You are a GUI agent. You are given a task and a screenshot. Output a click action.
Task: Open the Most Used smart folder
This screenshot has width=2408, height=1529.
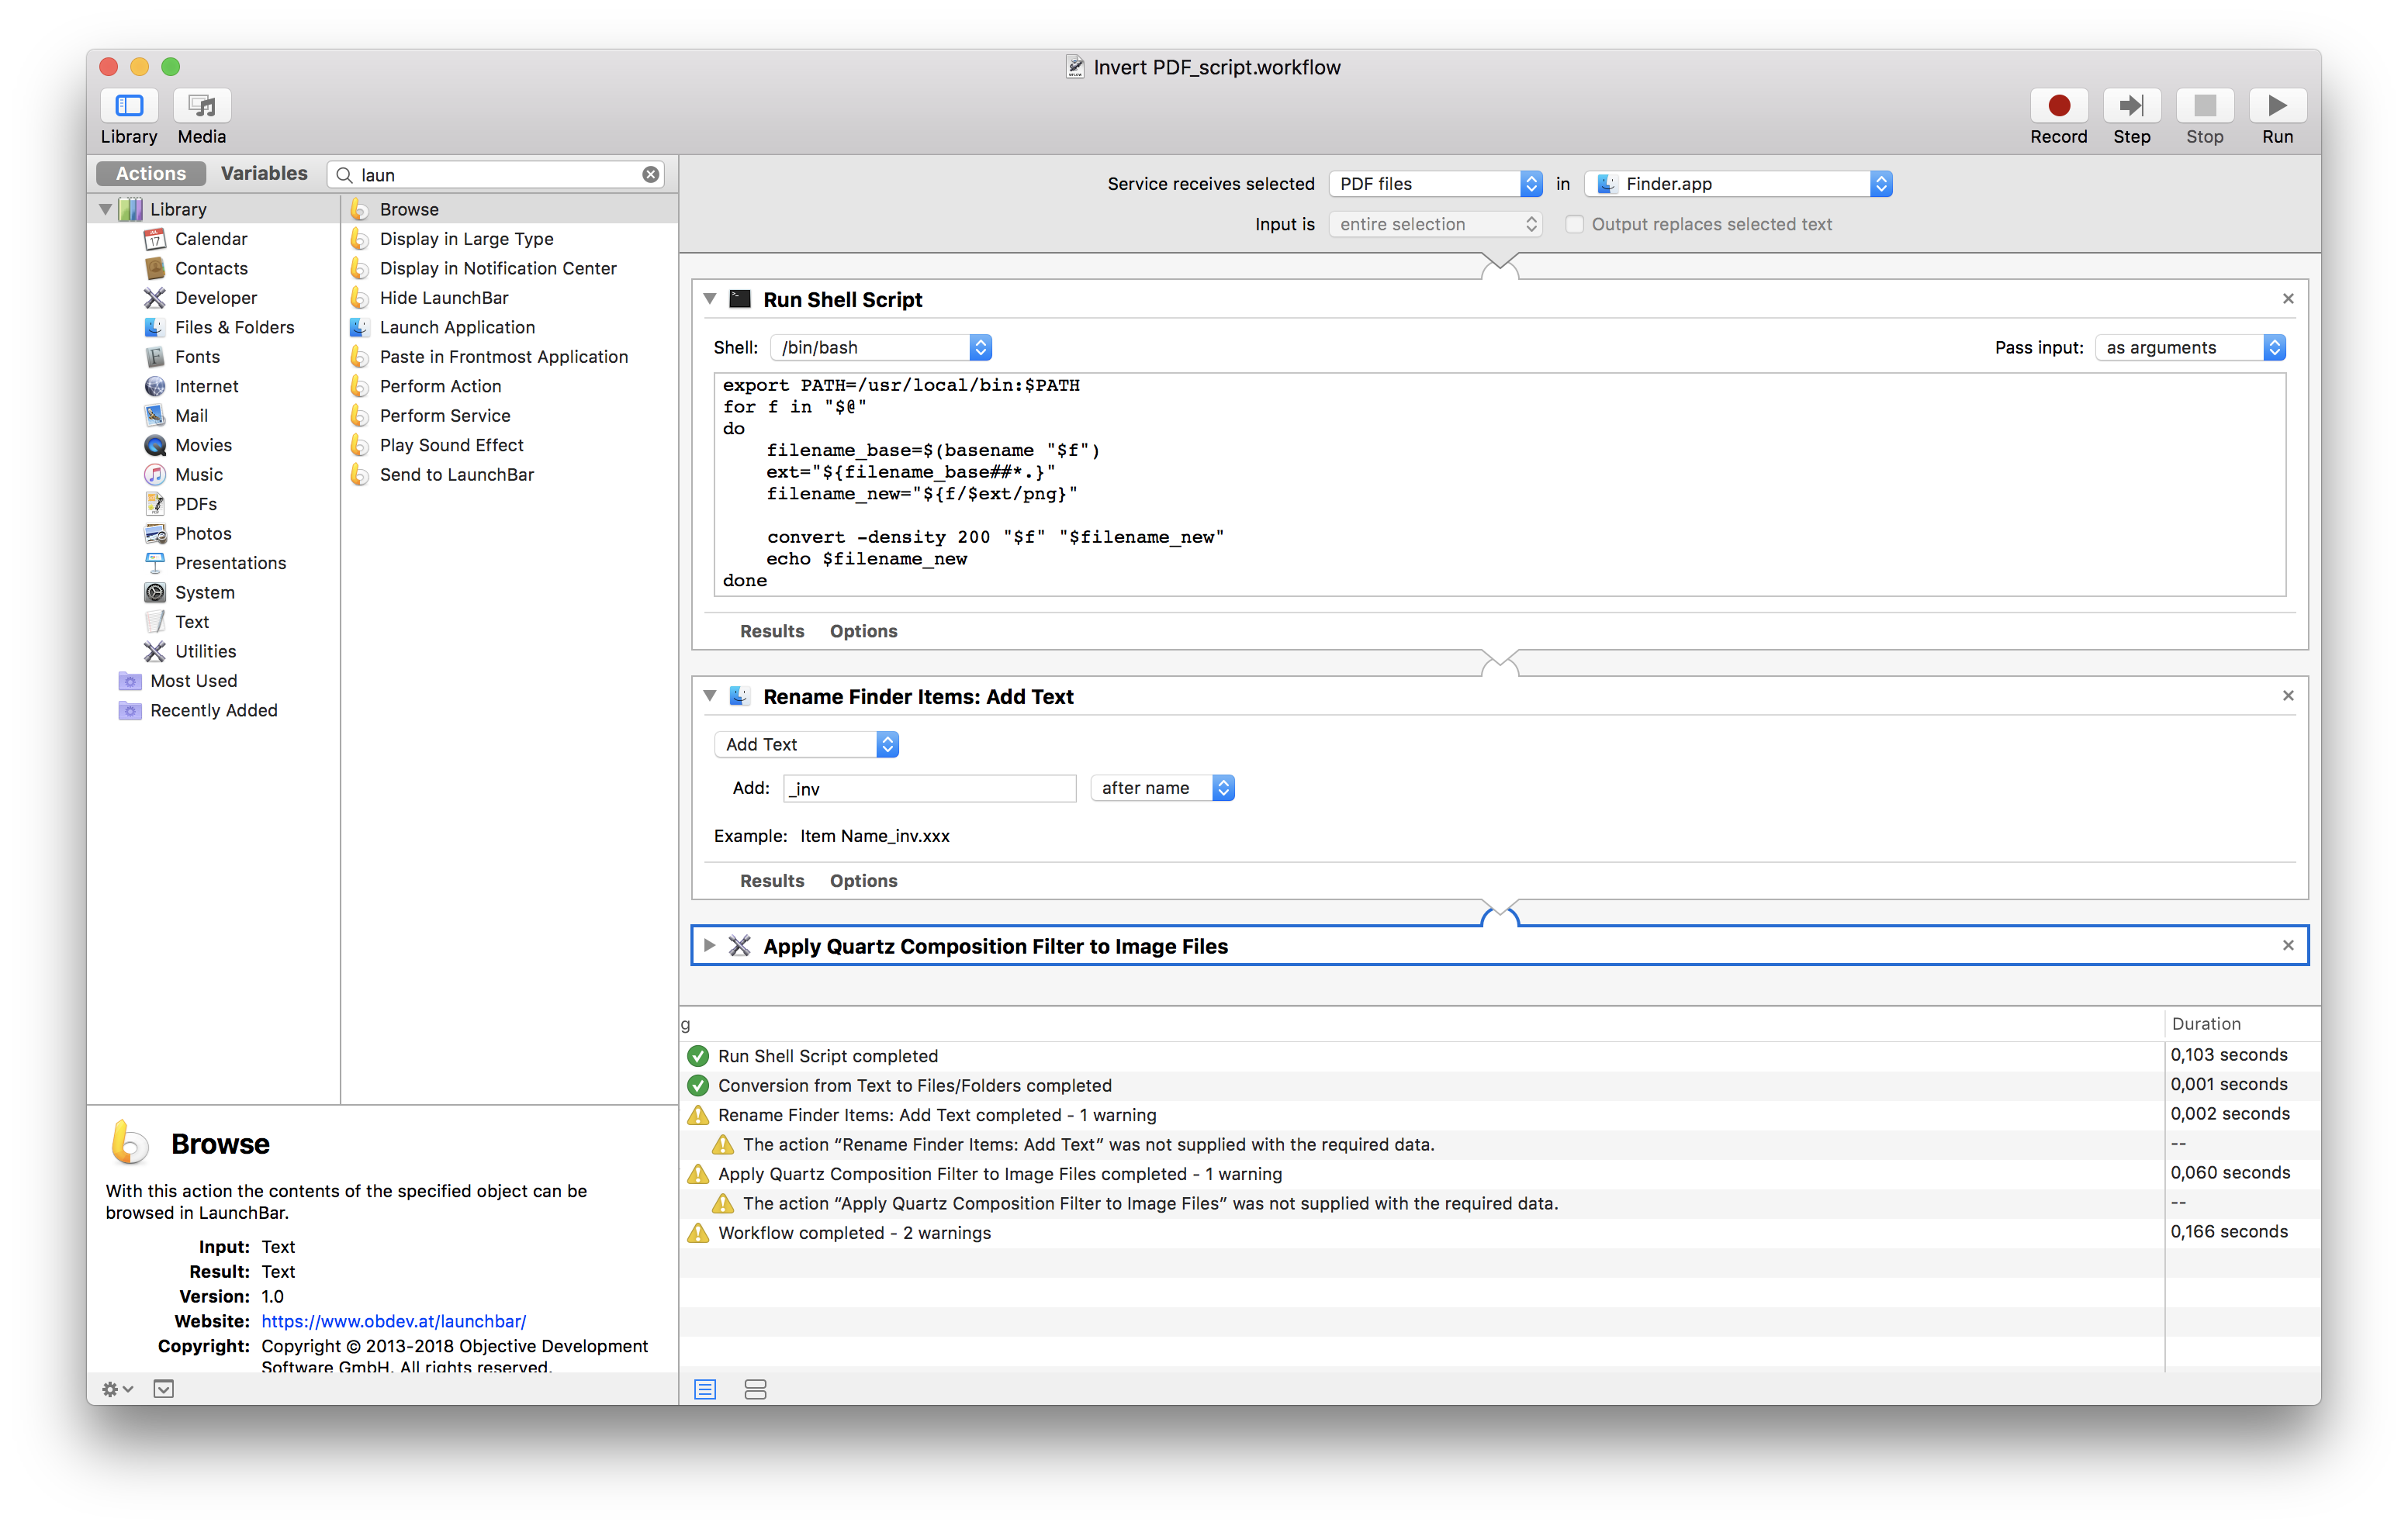pos(193,681)
